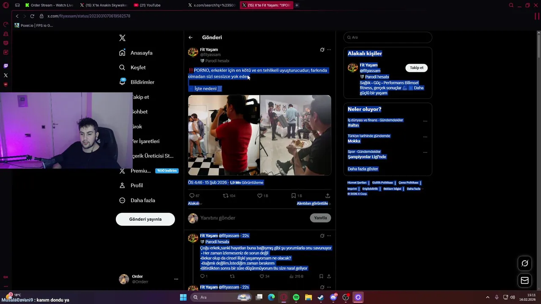Image resolution: width=541 pixels, height=304 pixels.
Task: Open Şampiyonlar Ligi'nde trend
Action: tap(367, 157)
